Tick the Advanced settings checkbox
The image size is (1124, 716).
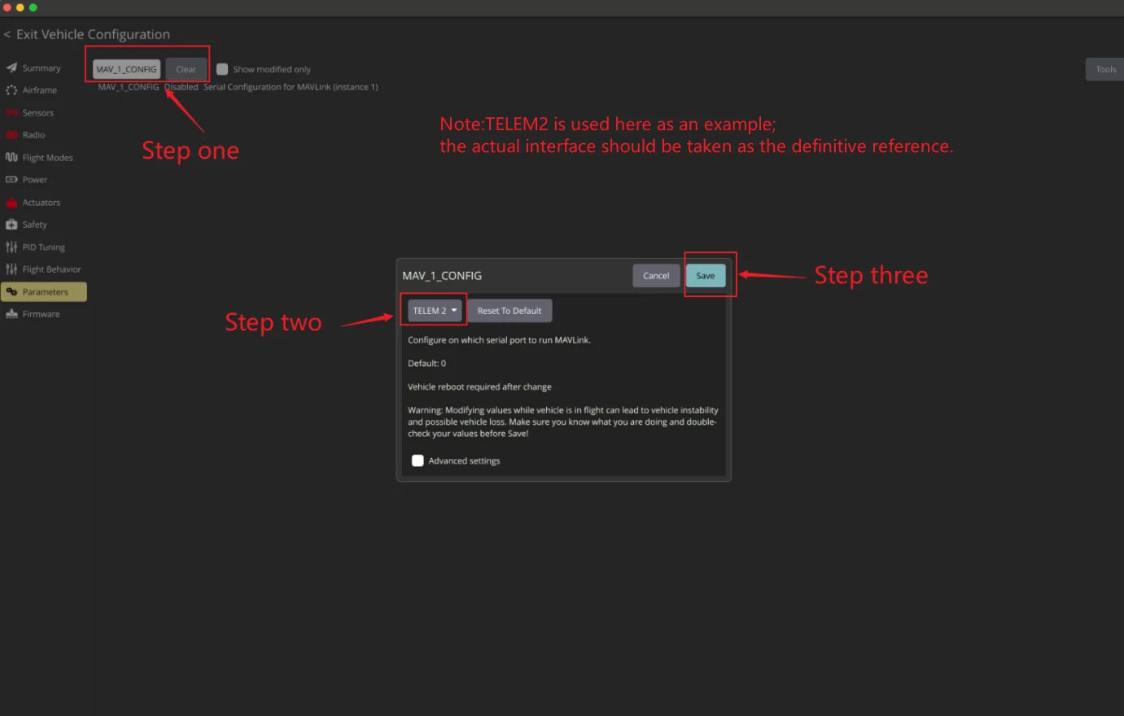pos(418,461)
